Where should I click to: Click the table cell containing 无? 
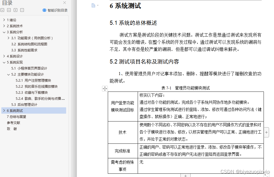pyautogui.click(x=200, y=166)
